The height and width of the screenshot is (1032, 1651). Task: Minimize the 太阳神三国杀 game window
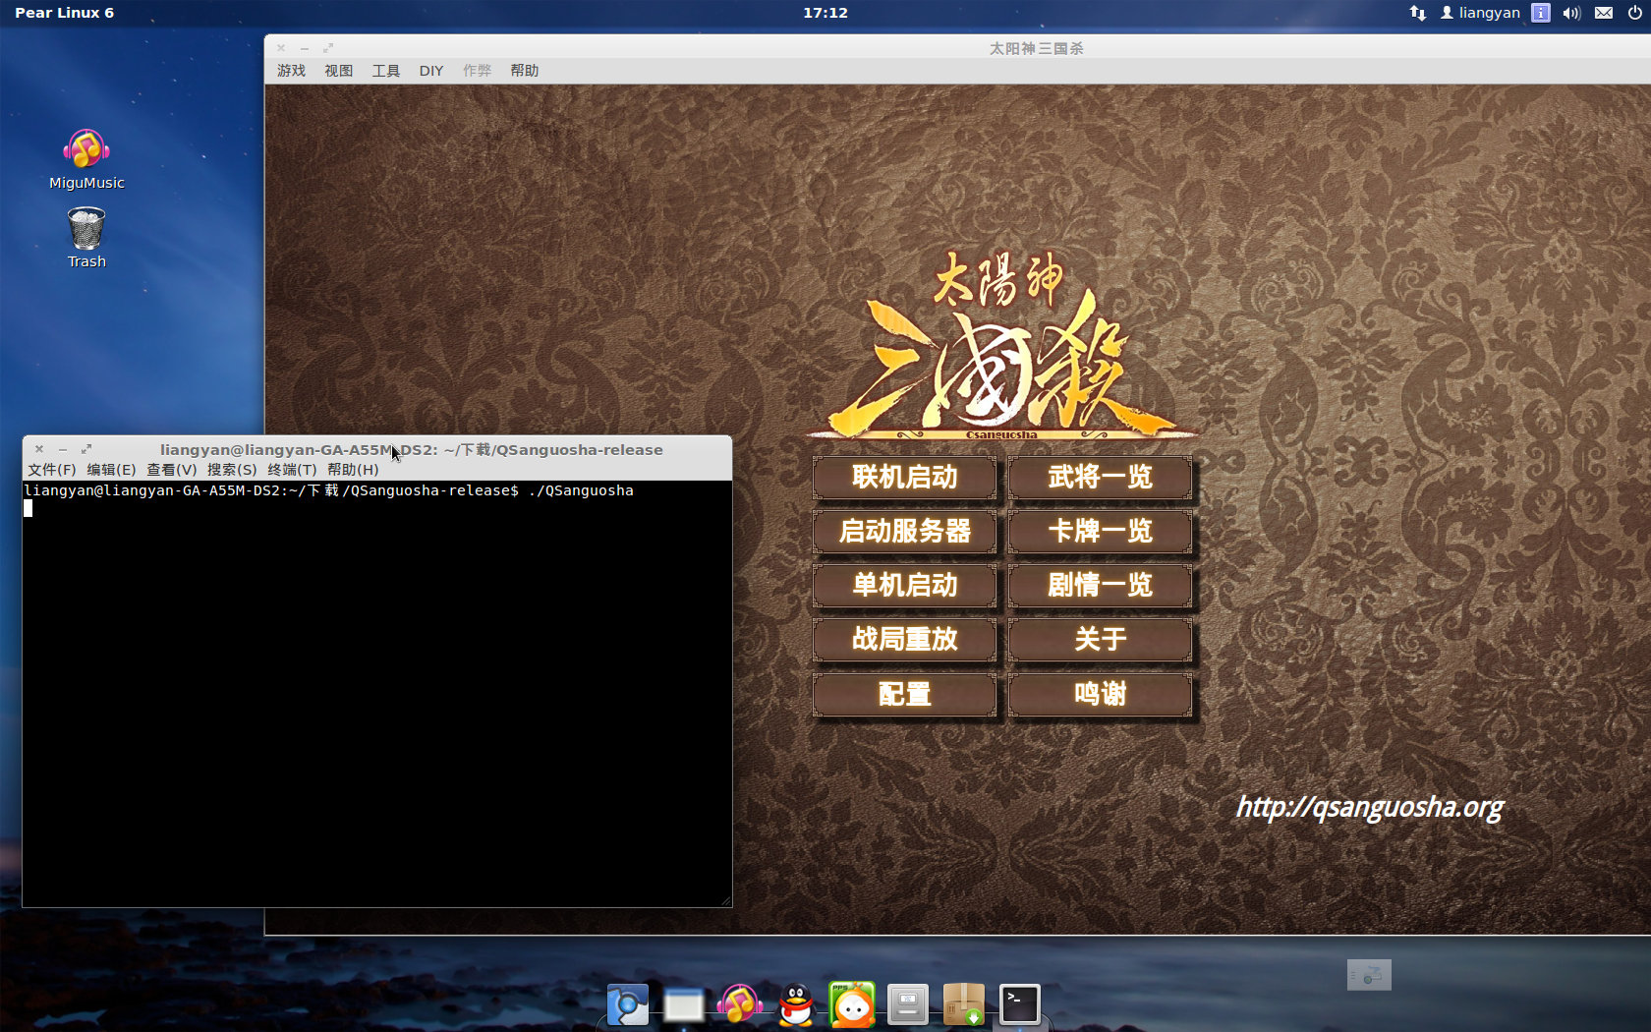click(x=305, y=48)
